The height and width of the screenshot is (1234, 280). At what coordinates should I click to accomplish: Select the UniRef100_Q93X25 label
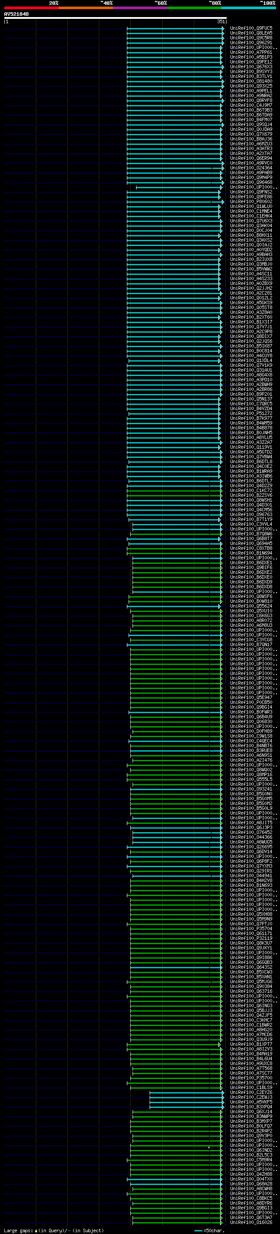(x=251, y=86)
